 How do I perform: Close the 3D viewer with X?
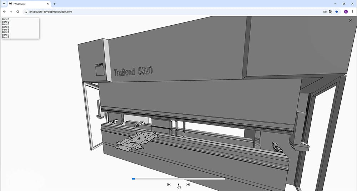[x=350, y=21]
